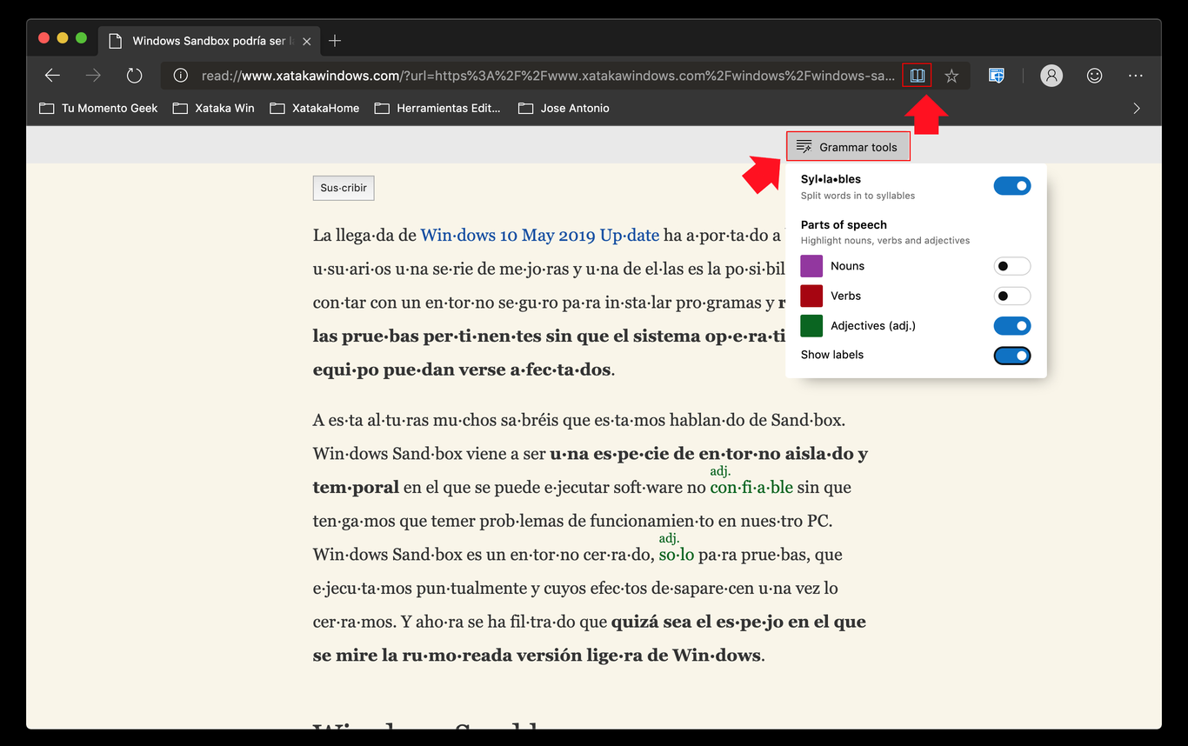The image size is (1188, 746).
Task: Toggle the reading view book icon
Action: [x=917, y=76]
